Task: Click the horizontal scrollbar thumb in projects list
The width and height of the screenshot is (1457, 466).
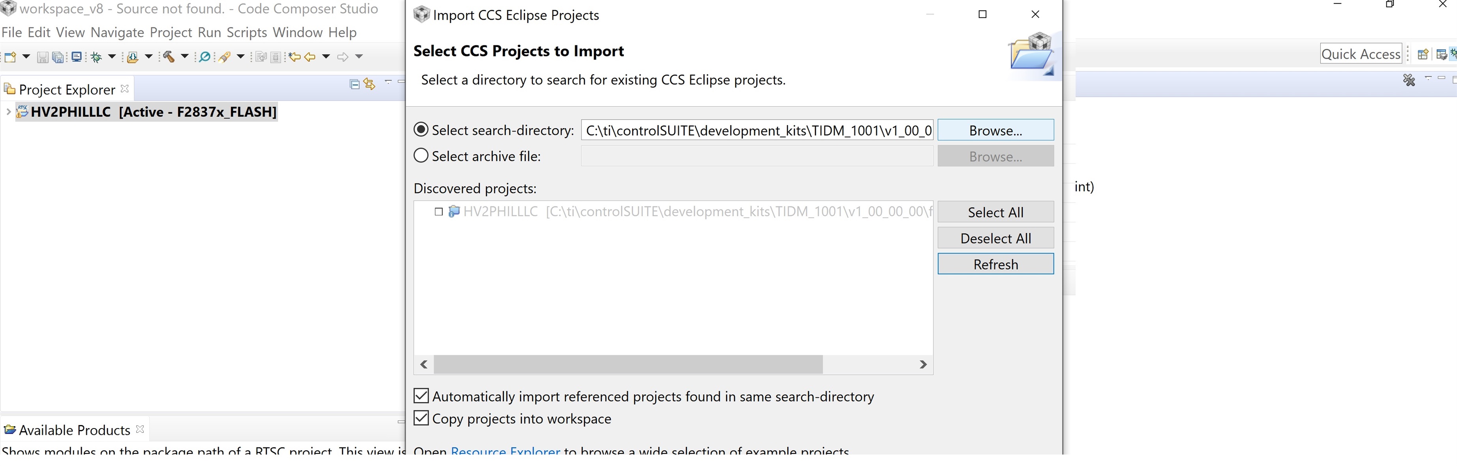Action: [x=628, y=365]
